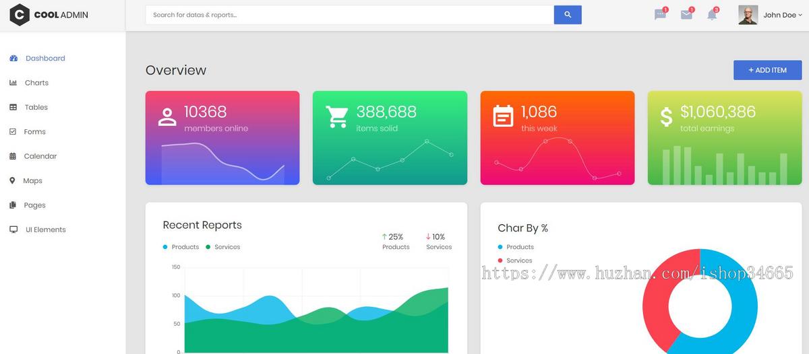Click the Cool Admin brand text
Screen dimensions: 809x354
[x=61, y=15]
